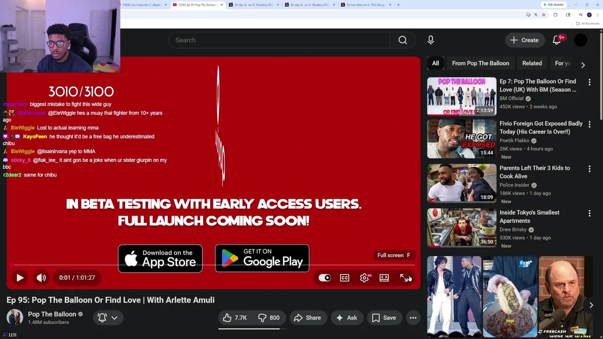The image size is (603, 339).
Task: Open the Create button
Action: click(524, 40)
